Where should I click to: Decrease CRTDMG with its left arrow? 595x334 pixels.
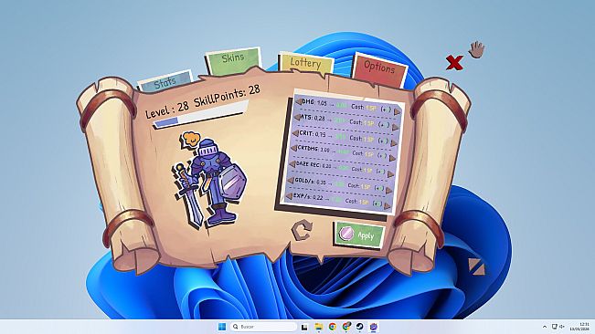tap(294, 149)
